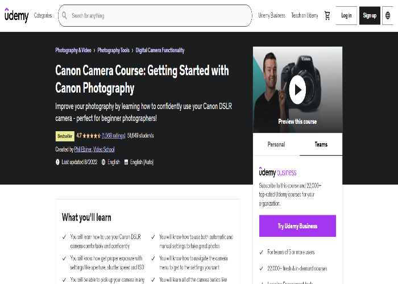
Task: Click checkmark beside automatic and manual settings
Action: 153,237
